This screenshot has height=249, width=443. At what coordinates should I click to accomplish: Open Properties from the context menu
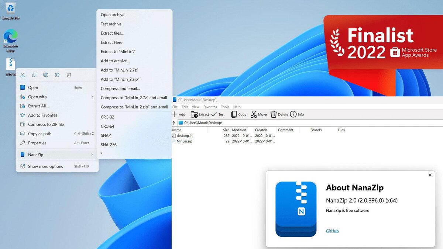tap(57, 143)
